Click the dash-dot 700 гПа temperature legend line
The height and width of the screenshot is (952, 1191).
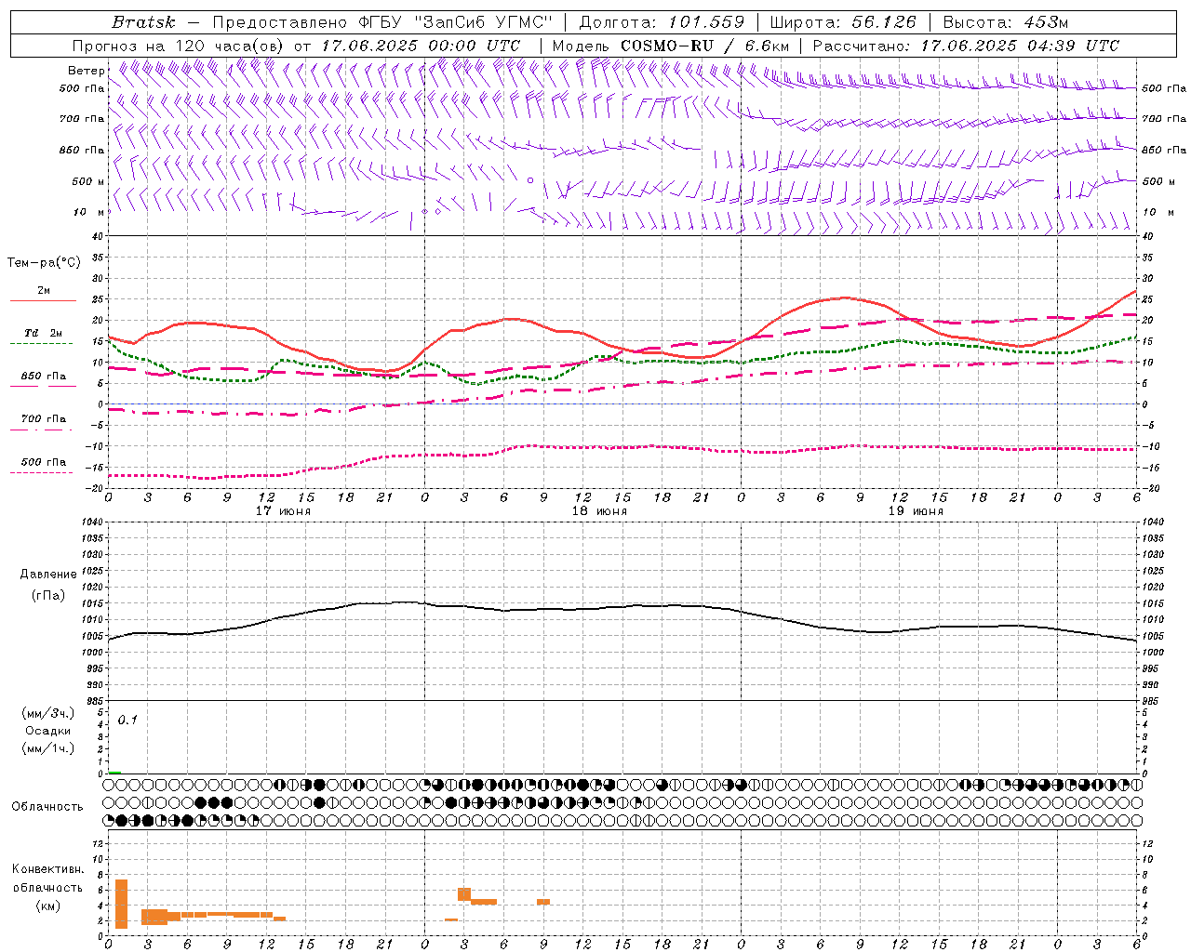[x=42, y=430]
